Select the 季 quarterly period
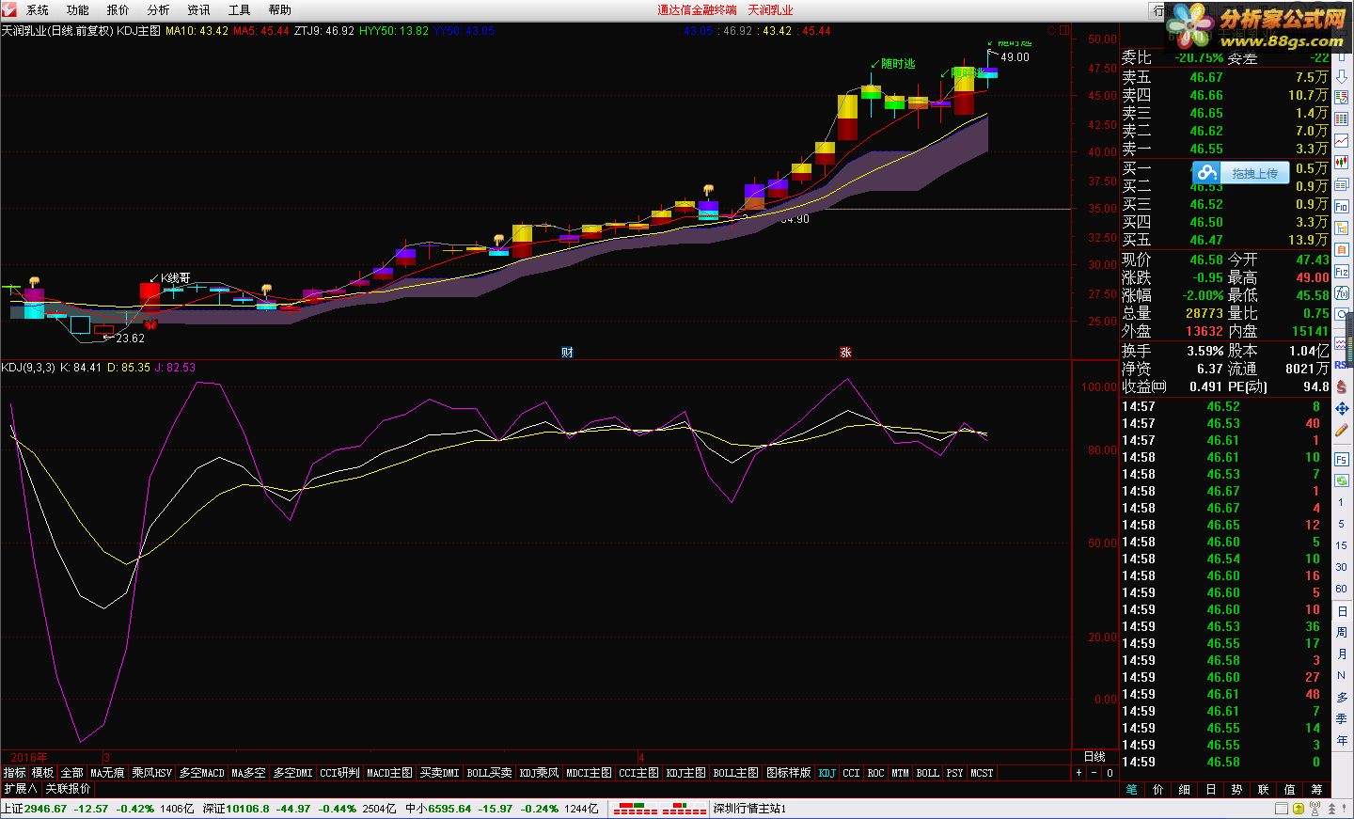Image resolution: width=1354 pixels, height=819 pixels. pos(1342,719)
